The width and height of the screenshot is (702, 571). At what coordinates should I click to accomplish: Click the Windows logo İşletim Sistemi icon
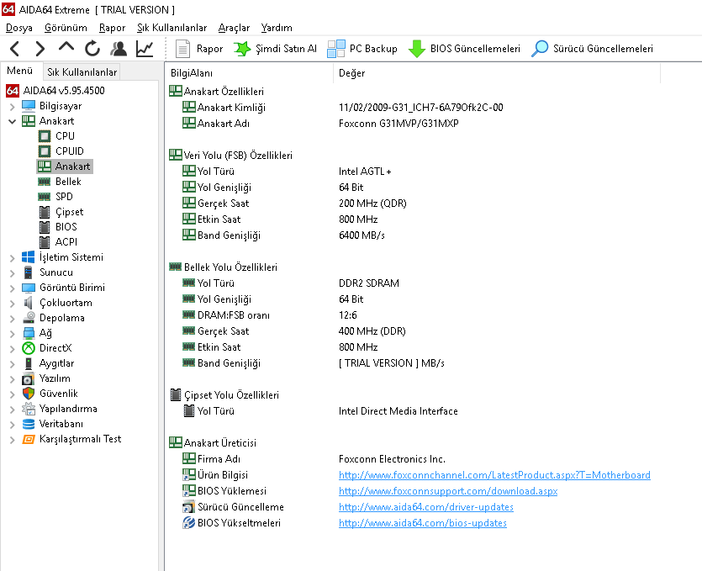coord(29,257)
